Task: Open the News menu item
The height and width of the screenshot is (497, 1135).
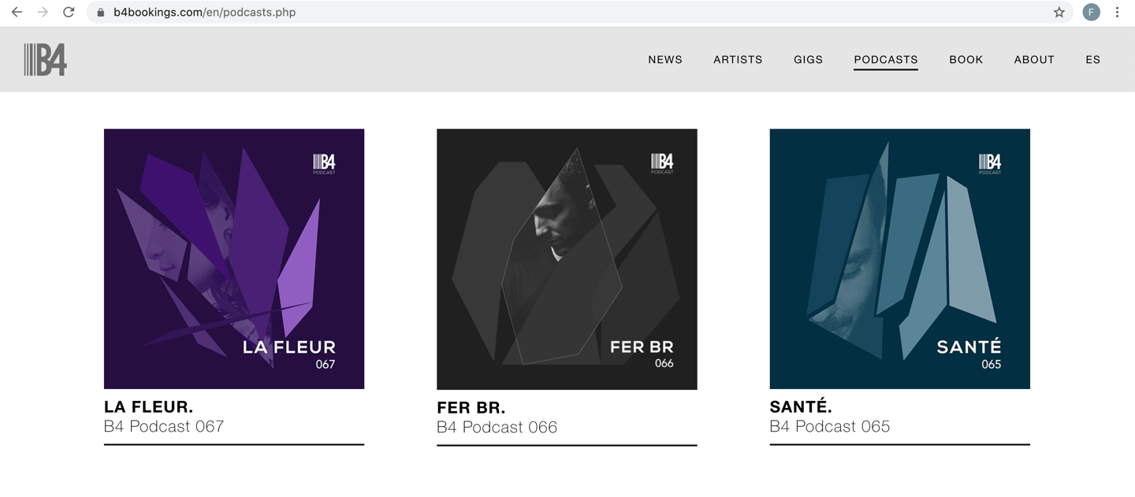Action: [x=665, y=60]
